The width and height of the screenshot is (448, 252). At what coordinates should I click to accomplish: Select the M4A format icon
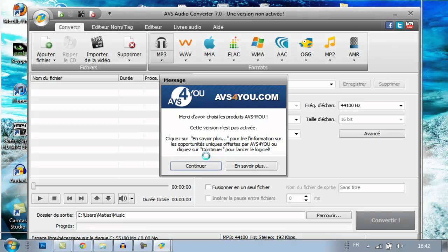tap(209, 43)
